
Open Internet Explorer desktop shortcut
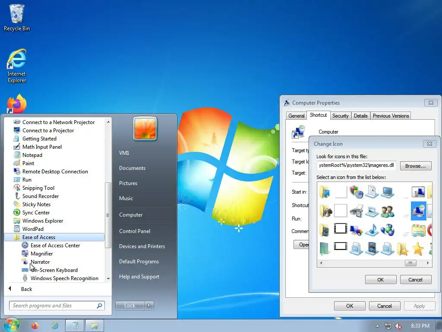coord(17,66)
